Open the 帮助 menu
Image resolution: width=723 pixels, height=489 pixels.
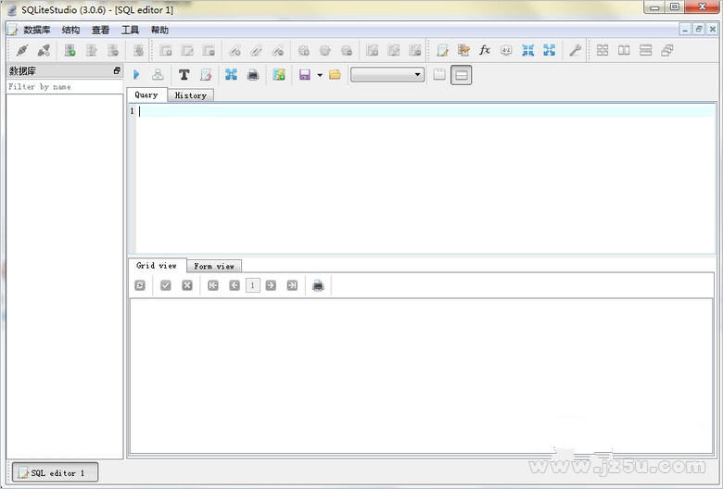coord(159,30)
